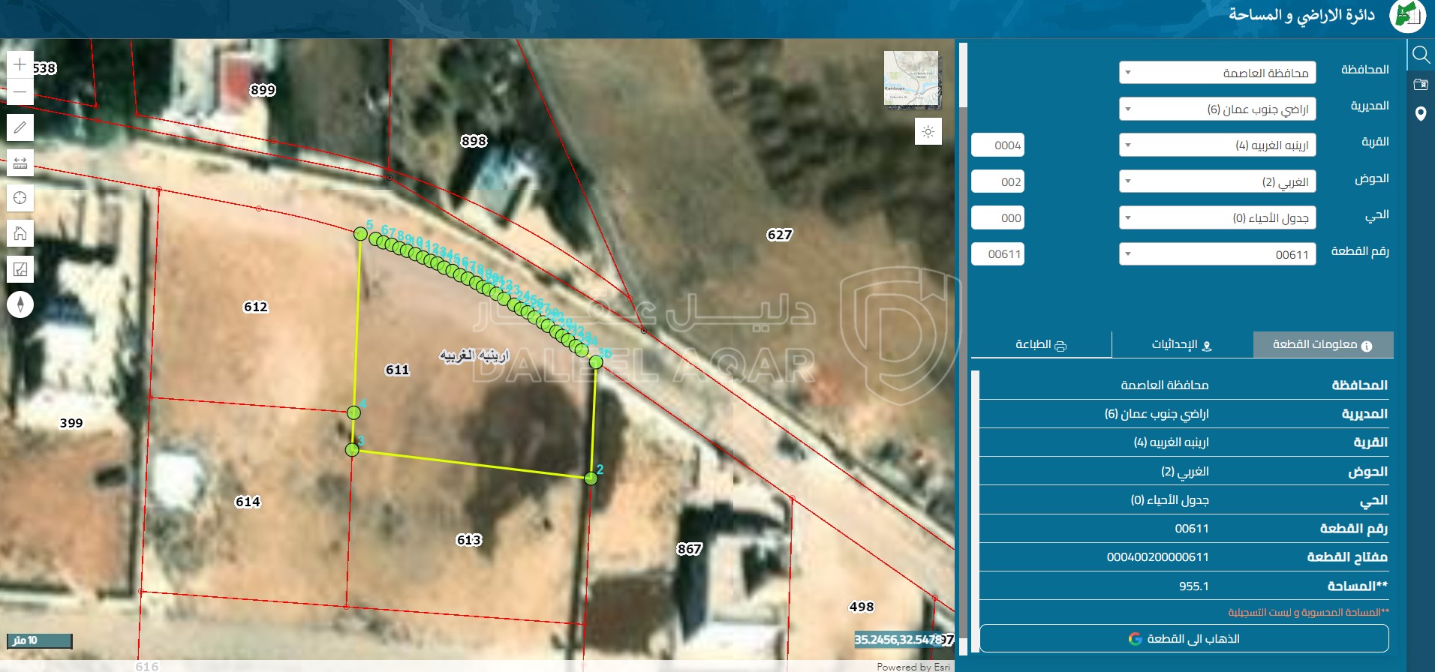This screenshot has width=1435, height=672.
Task: Toggle the brightness sun icon on map
Action: pyautogui.click(x=928, y=132)
